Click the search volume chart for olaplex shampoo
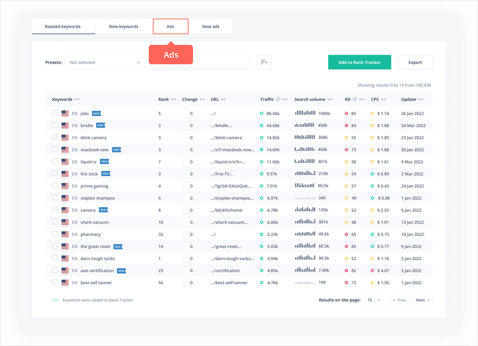Viewport: 478px width, 346px height. pyautogui.click(x=305, y=198)
